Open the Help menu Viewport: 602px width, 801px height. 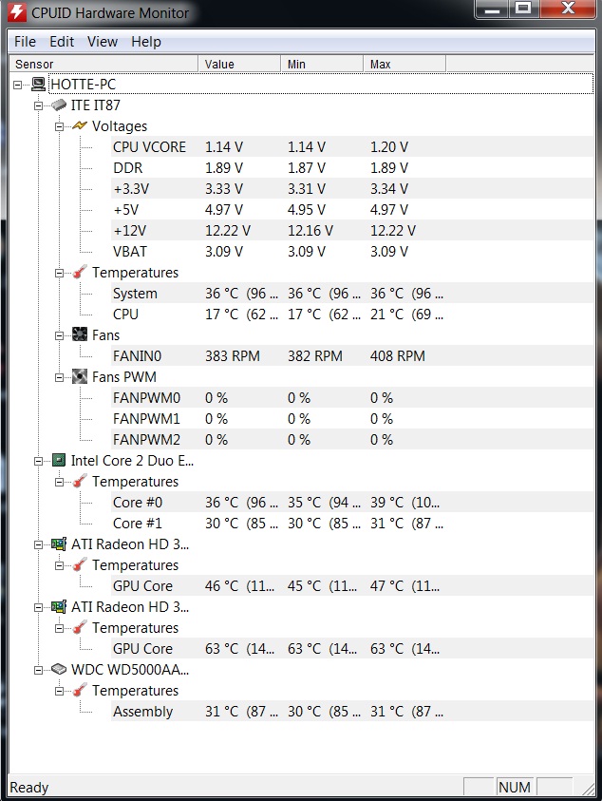(x=146, y=42)
